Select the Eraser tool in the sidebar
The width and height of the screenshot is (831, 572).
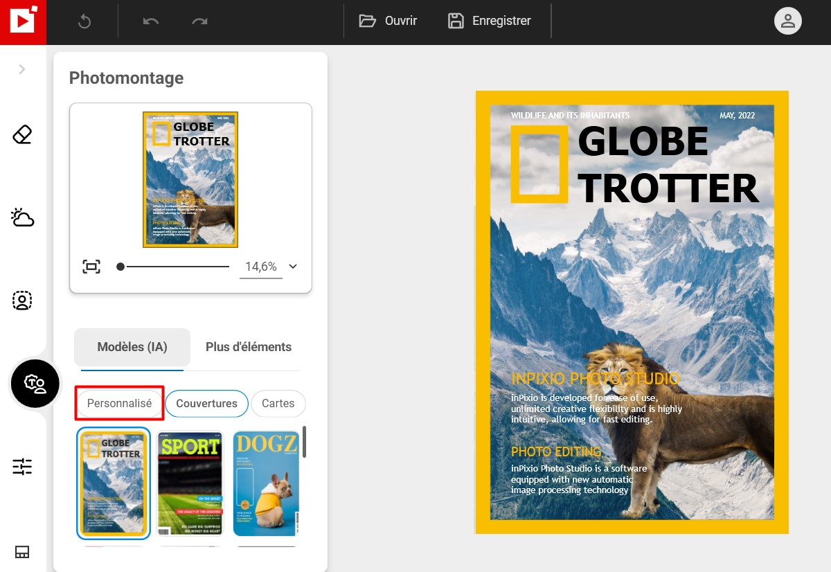pos(22,134)
